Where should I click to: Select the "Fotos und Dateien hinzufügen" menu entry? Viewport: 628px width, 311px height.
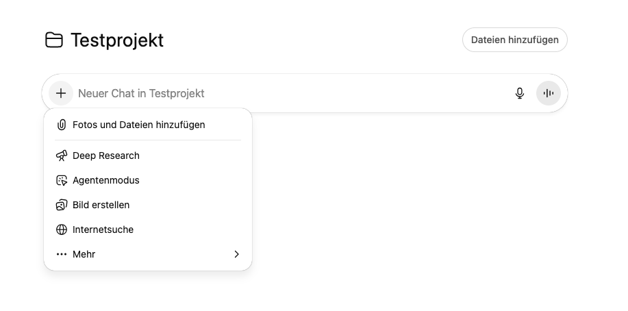tap(139, 125)
